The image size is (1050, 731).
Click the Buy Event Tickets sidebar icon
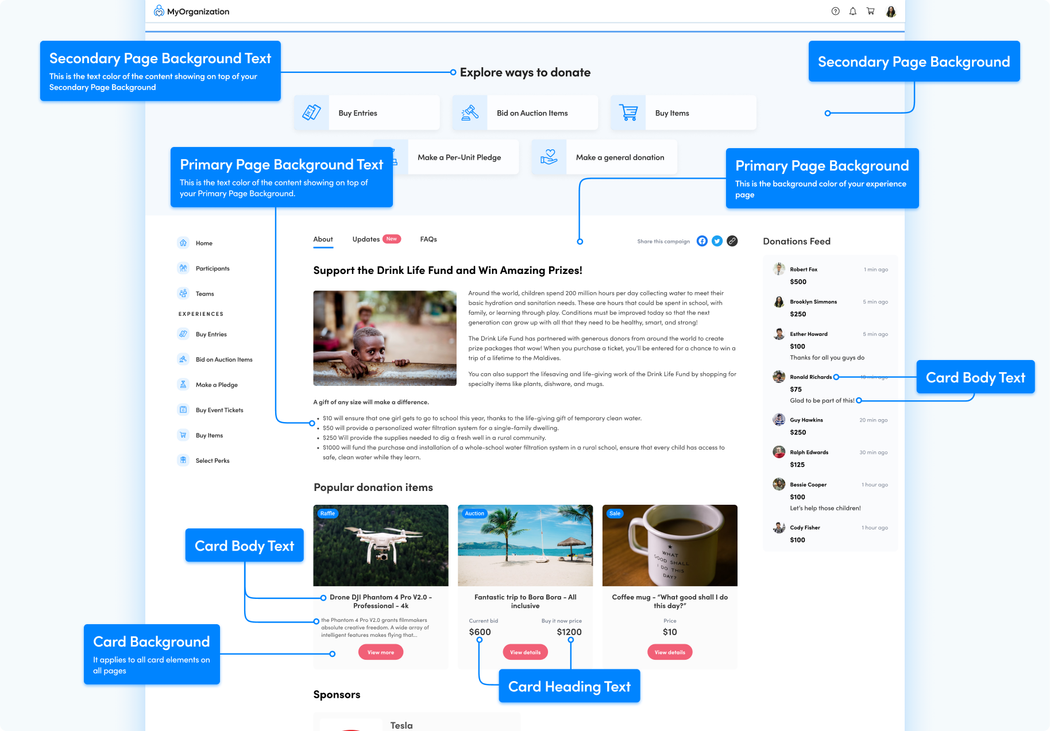183,410
